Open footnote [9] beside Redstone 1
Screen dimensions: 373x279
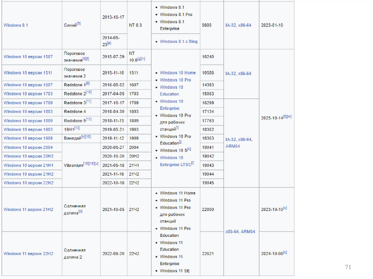coord(88,83)
